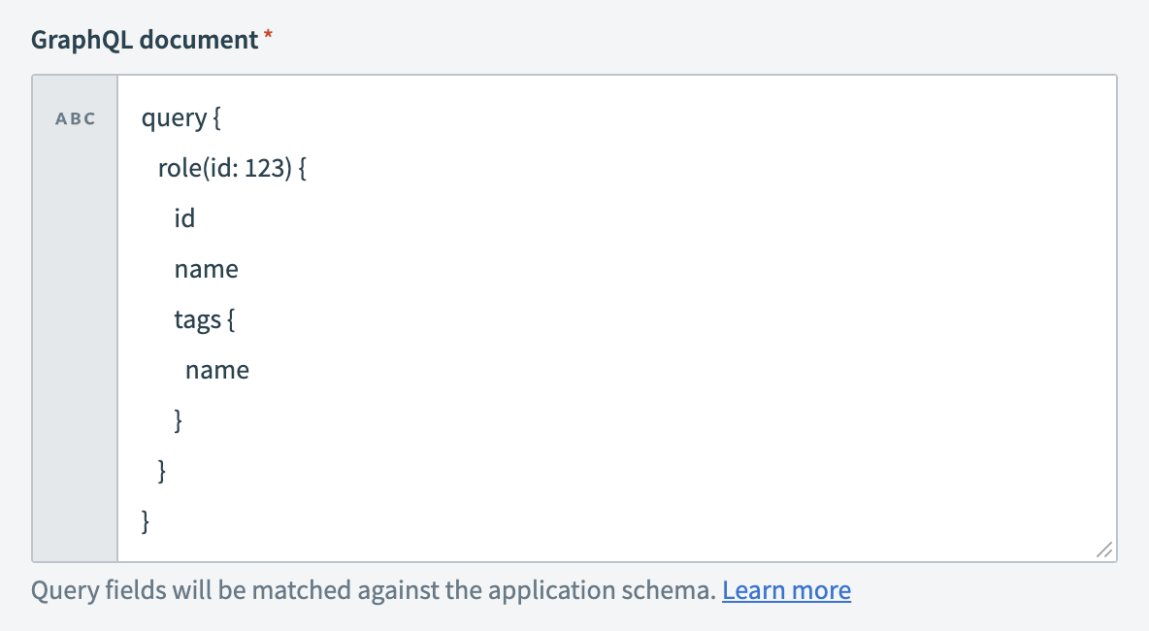The image size is (1149, 631).
Task: Click the resize handle of the editor
Action: click(1103, 550)
